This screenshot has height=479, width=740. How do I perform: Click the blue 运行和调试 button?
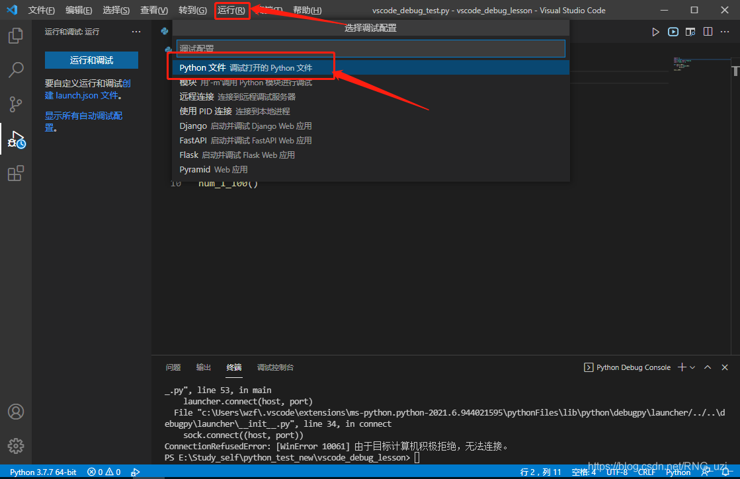pyautogui.click(x=91, y=60)
